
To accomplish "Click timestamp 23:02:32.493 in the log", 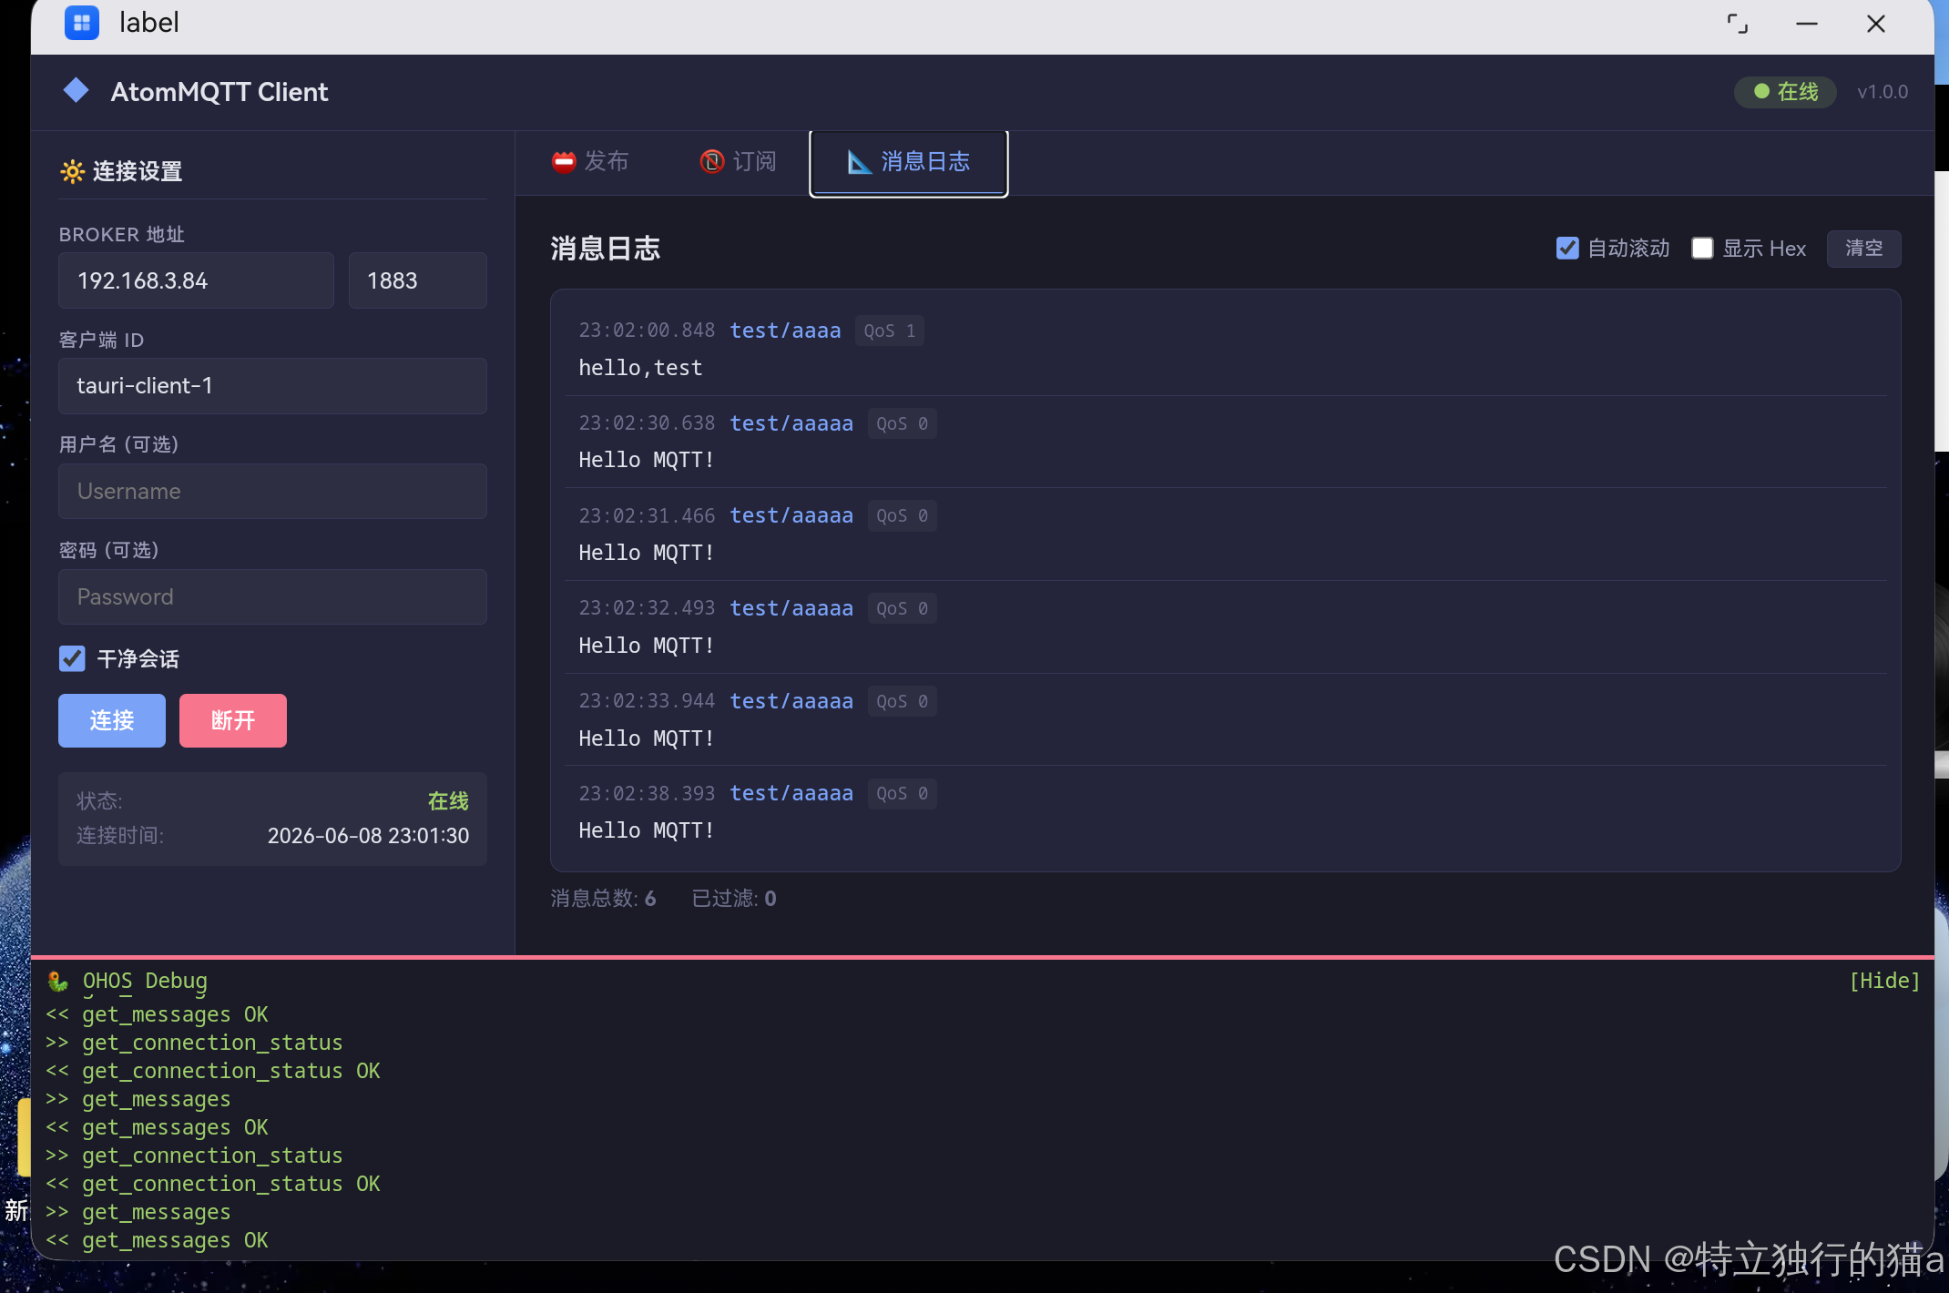I will [647, 608].
